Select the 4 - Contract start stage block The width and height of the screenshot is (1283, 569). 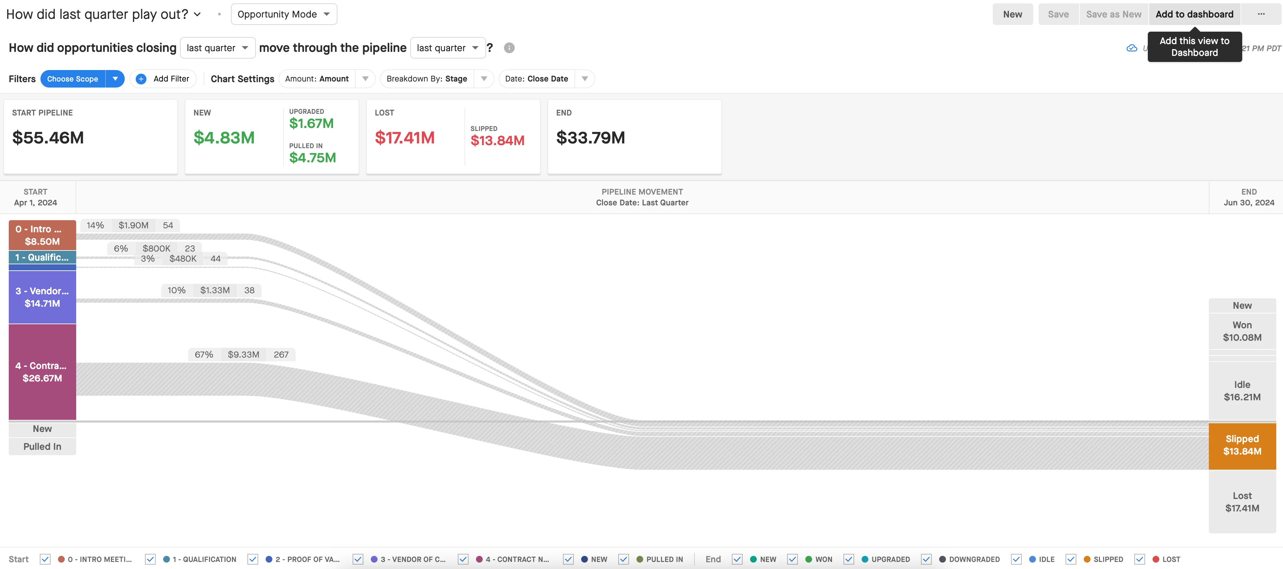[42, 372]
